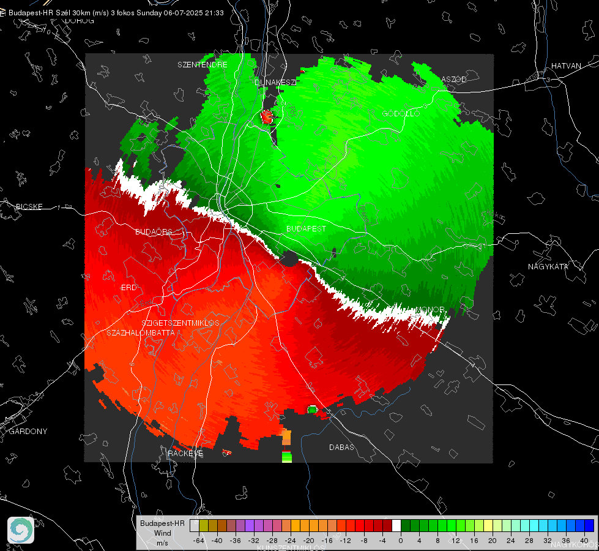Click the red echo spot below Dunakeszi
The image size is (599, 551).
(x=267, y=116)
